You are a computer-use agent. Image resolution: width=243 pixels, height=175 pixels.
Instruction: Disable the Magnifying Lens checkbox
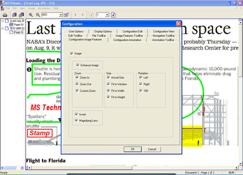click(x=76, y=120)
